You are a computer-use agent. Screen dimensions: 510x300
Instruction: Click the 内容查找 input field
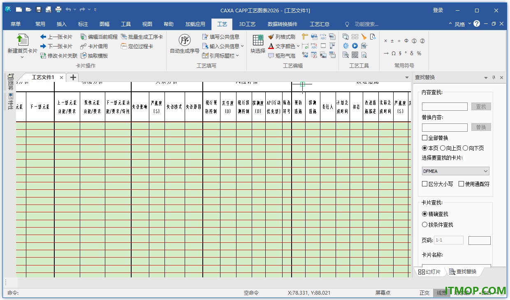pyautogui.click(x=445, y=107)
